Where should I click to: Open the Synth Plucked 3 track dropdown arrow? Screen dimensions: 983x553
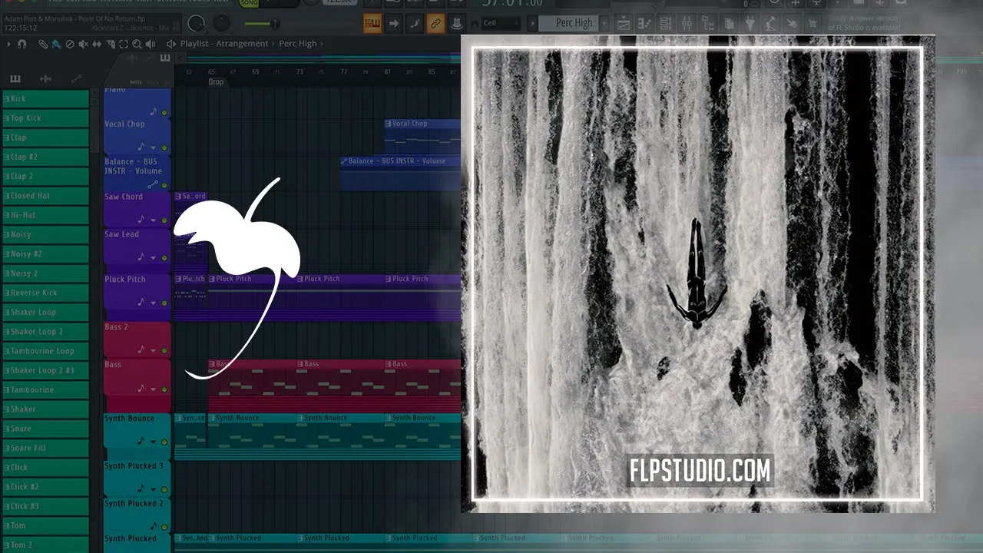(x=153, y=488)
